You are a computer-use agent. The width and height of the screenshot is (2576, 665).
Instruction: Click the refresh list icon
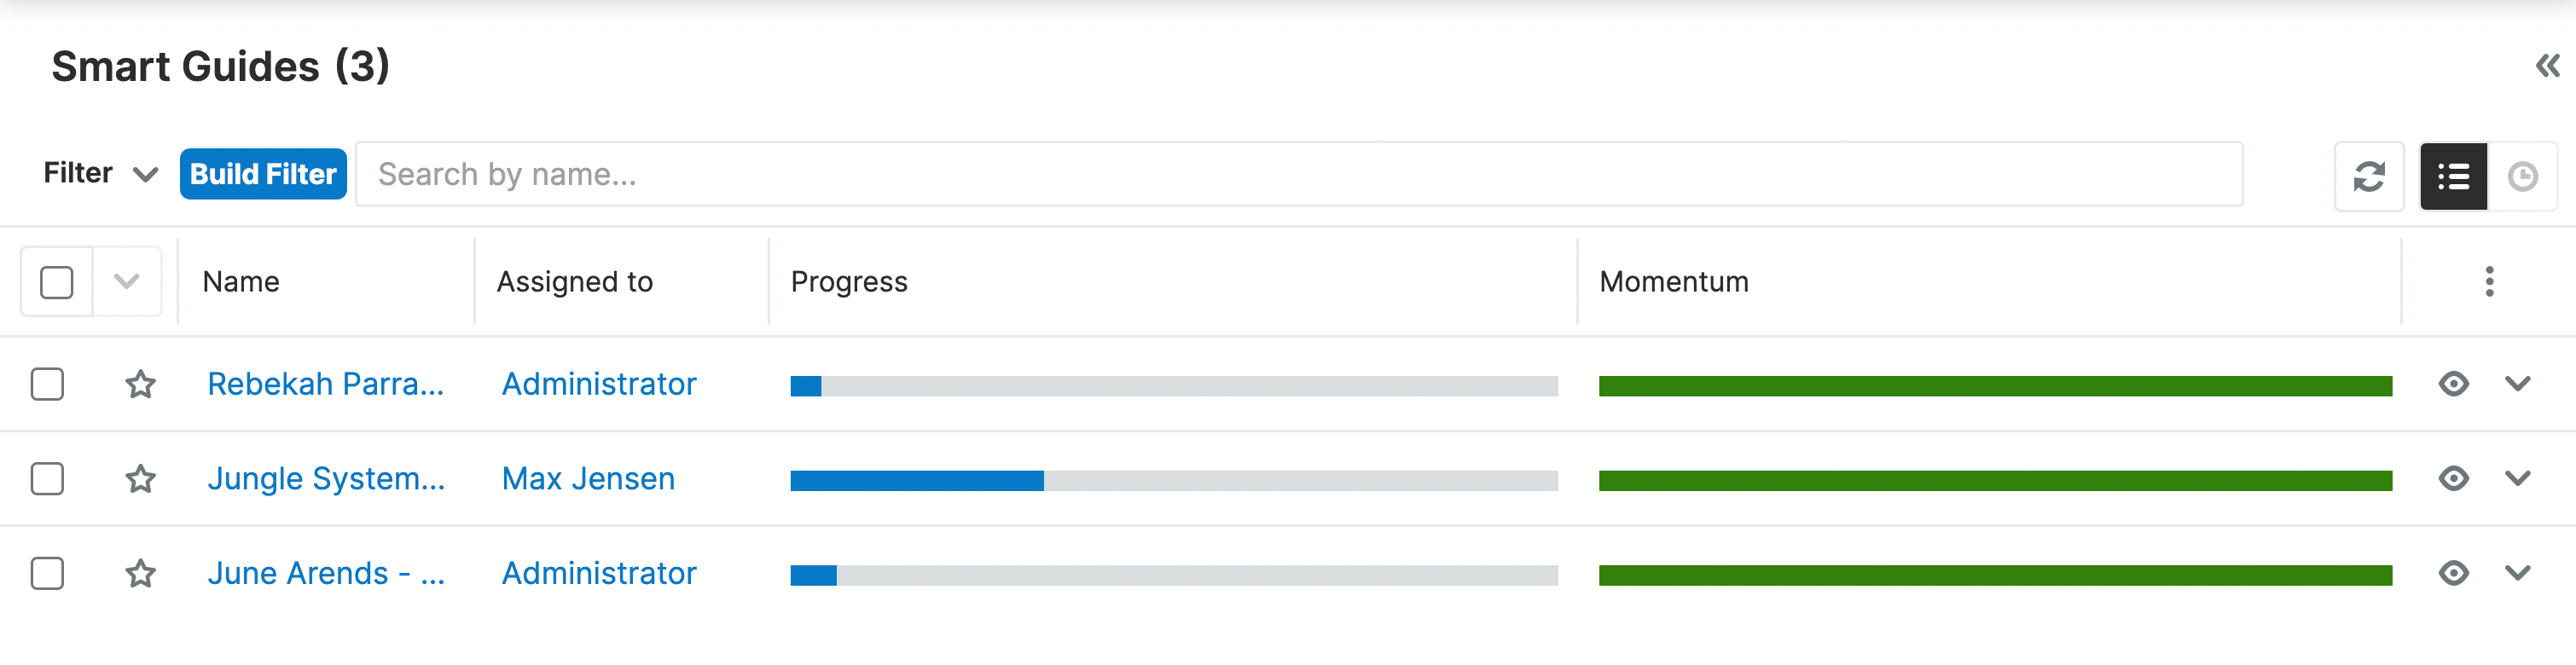click(x=2368, y=176)
